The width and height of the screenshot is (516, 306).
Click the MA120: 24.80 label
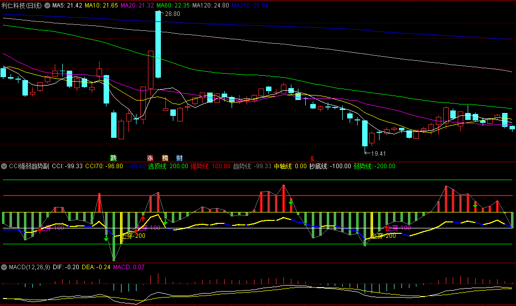210,5
